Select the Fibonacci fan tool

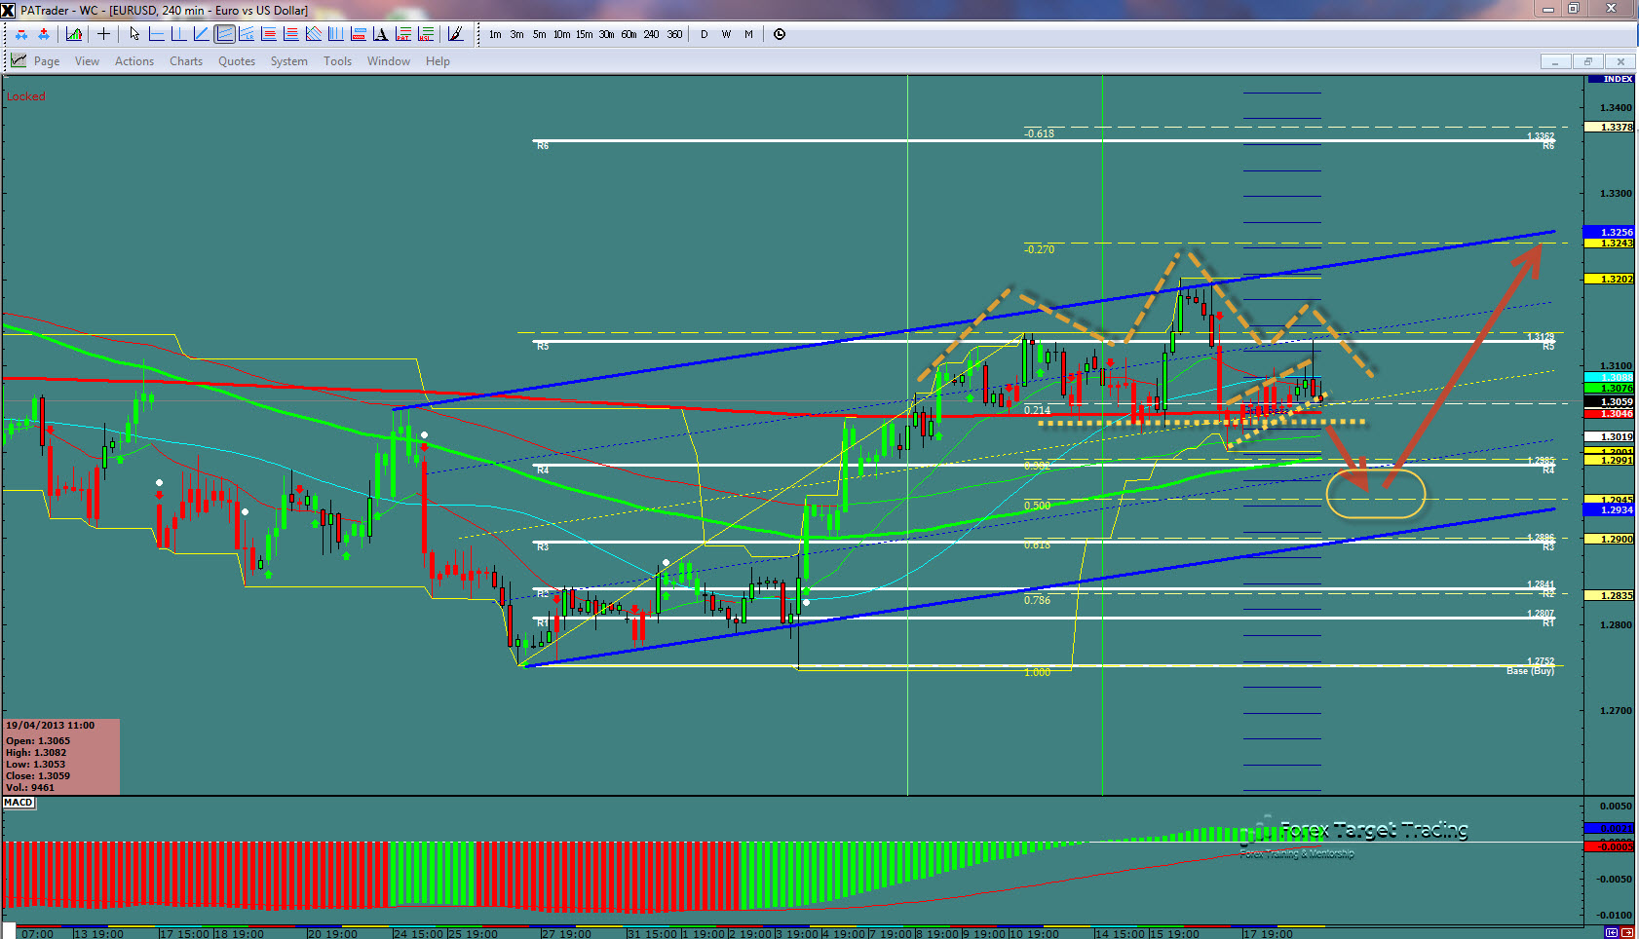(x=314, y=34)
